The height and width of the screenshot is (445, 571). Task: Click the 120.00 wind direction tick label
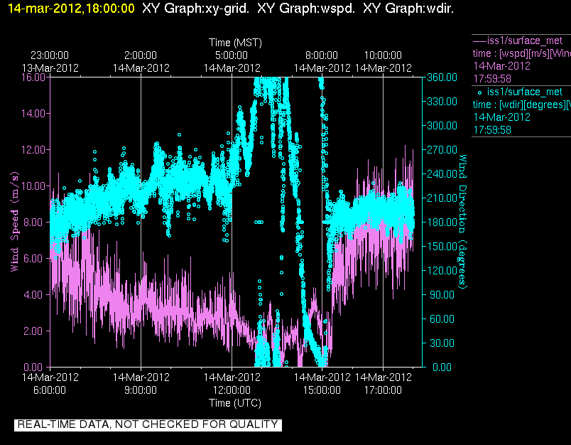[442, 270]
